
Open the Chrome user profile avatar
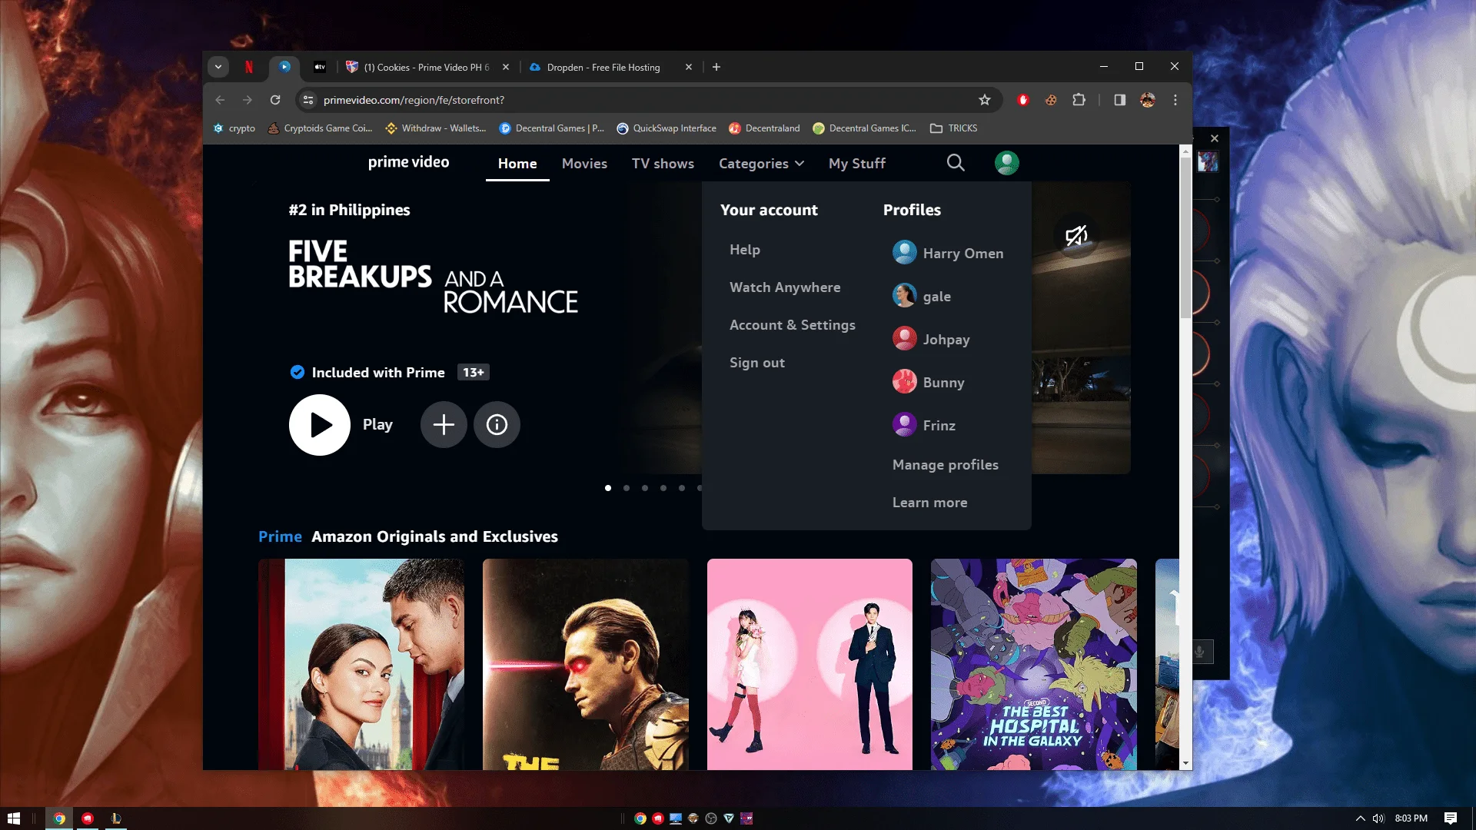pos(1148,100)
